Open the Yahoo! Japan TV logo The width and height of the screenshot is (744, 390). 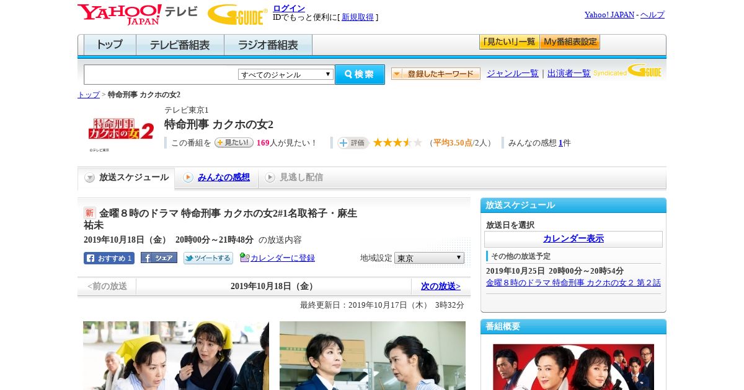click(137, 14)
